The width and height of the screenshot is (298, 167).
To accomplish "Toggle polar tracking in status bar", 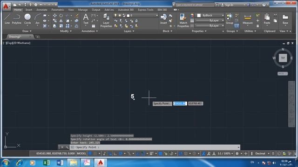I will tap(121, 154).
